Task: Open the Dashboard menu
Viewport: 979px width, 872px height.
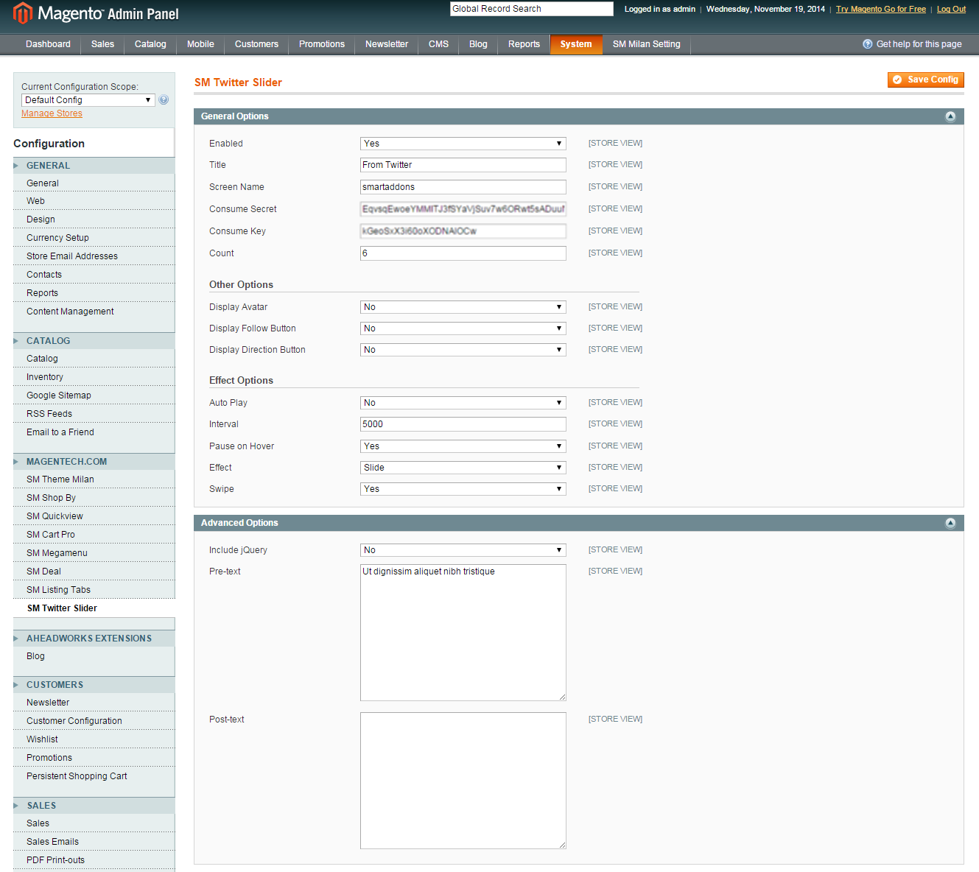Action: (x=48, y=44)
